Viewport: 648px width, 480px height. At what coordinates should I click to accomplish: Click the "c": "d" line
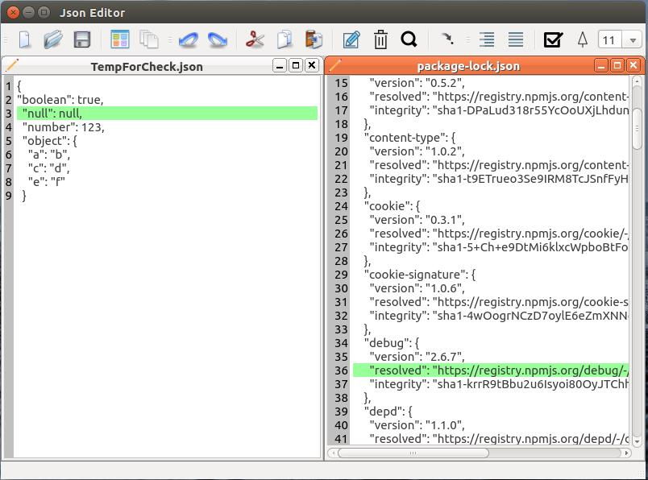click(x=49, y=168)
